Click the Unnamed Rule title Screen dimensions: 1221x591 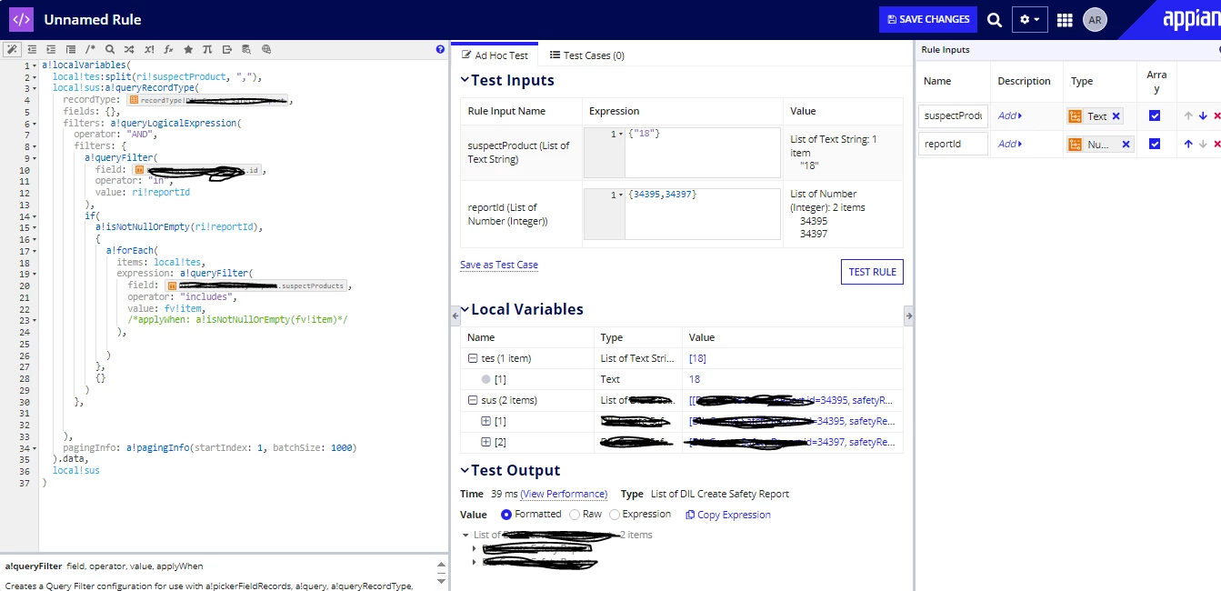93,19
